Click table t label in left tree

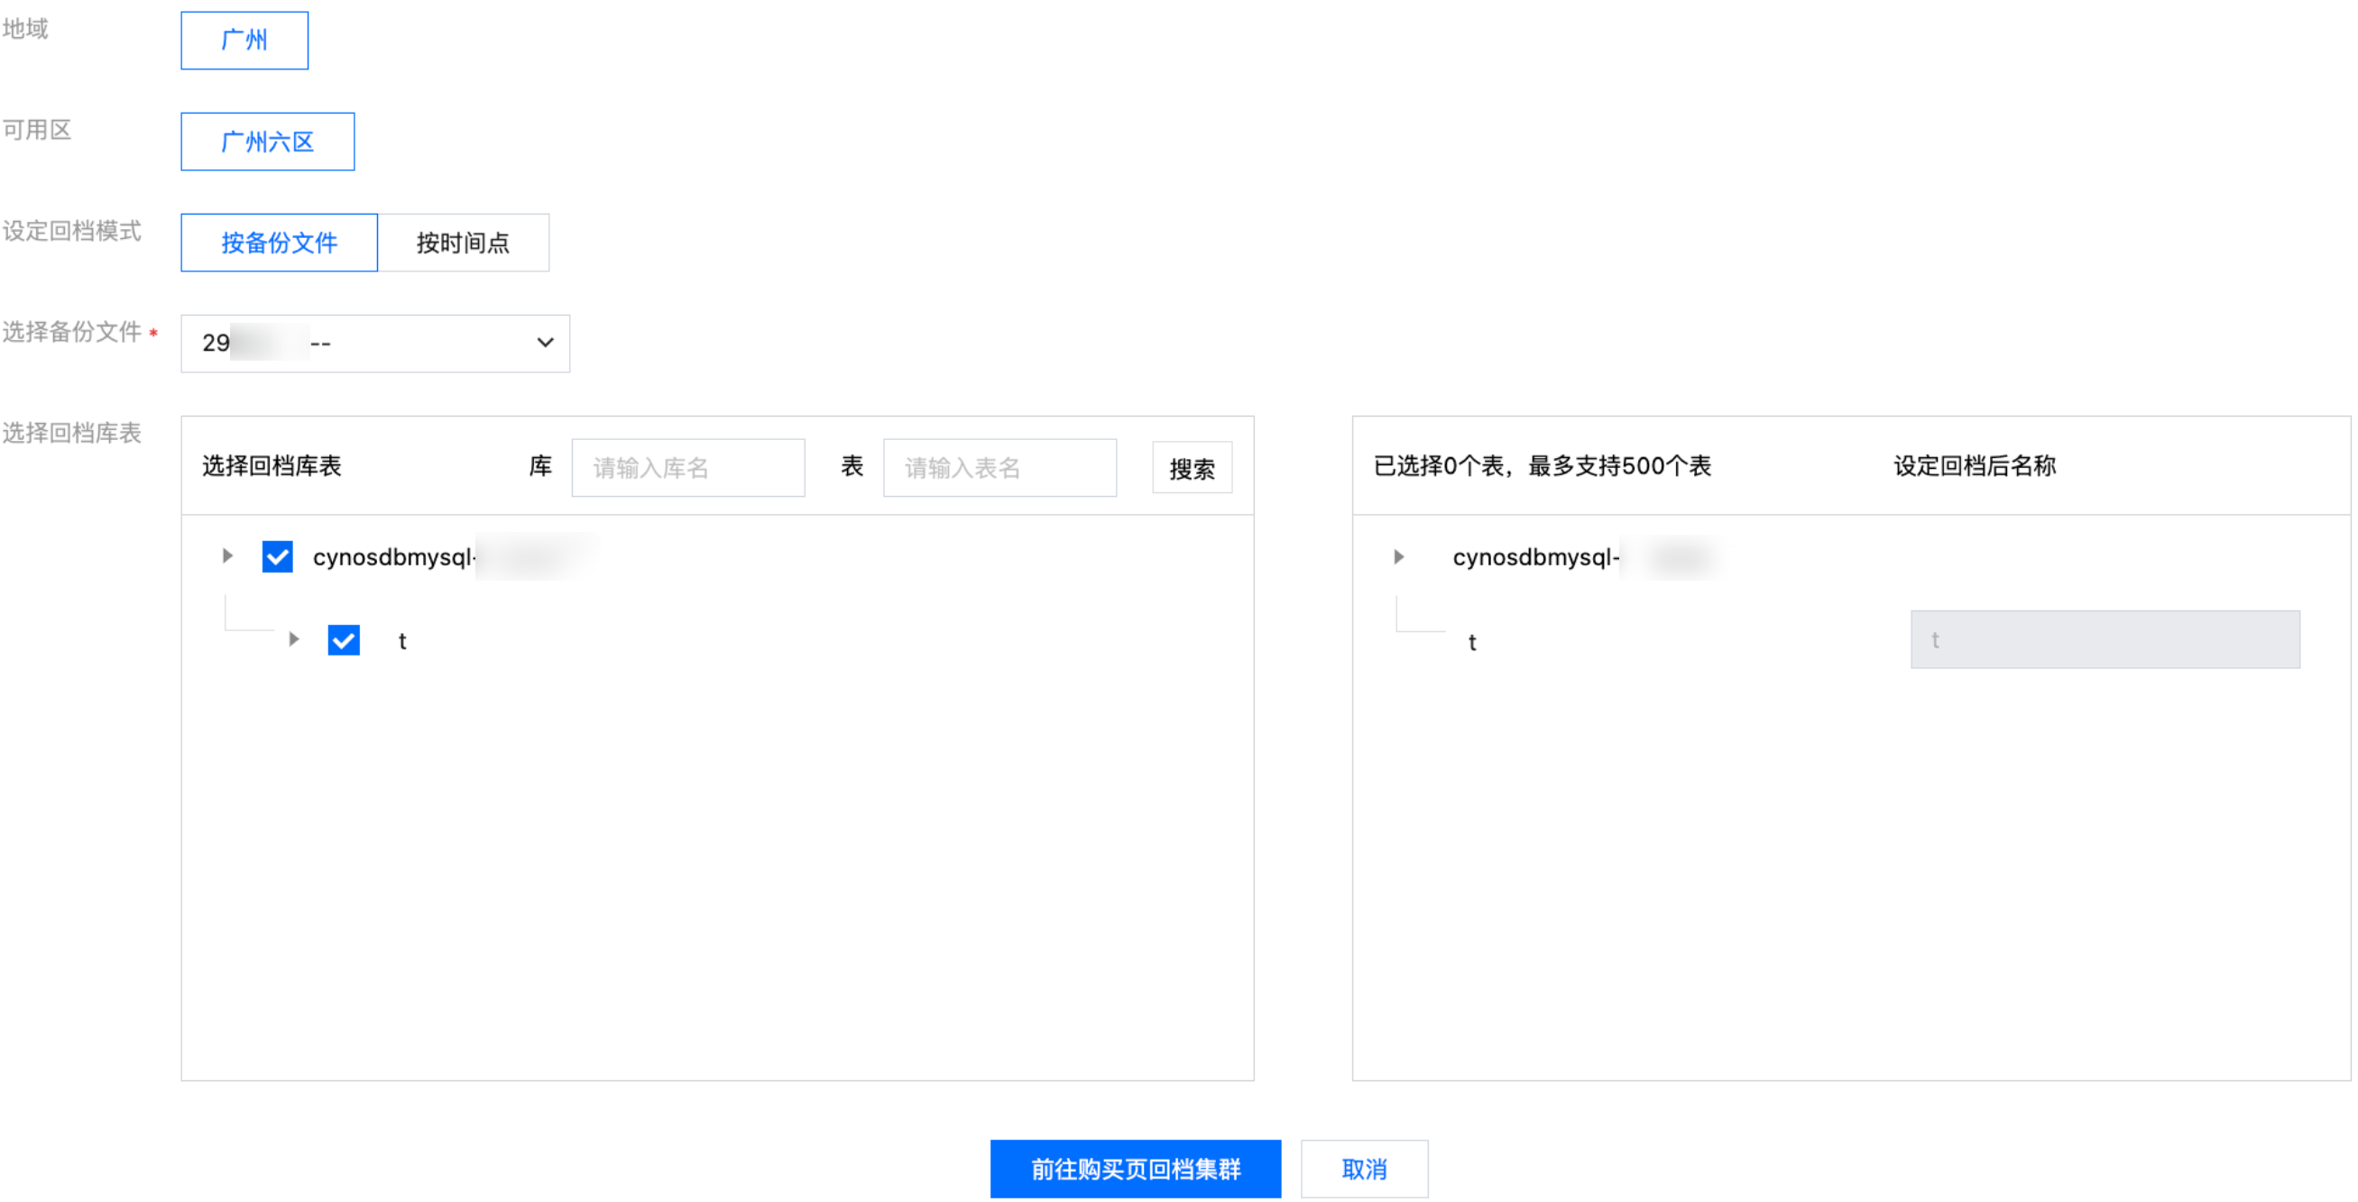tap(401, 641)
